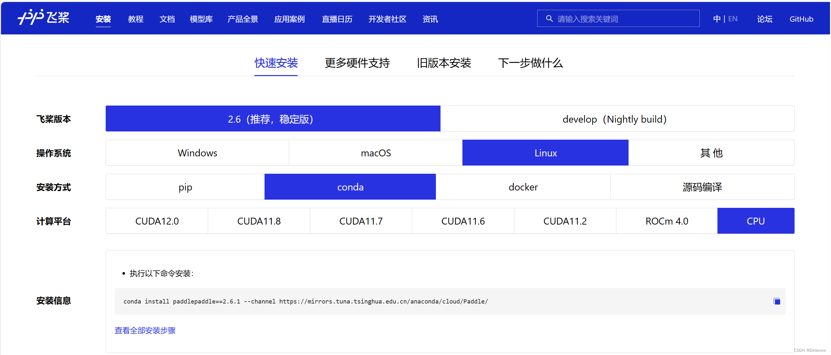Click the PaddlePaddle 飞桨 logo
The width and height of the screenshot is (831, 355).
click(x=43, y=17)
